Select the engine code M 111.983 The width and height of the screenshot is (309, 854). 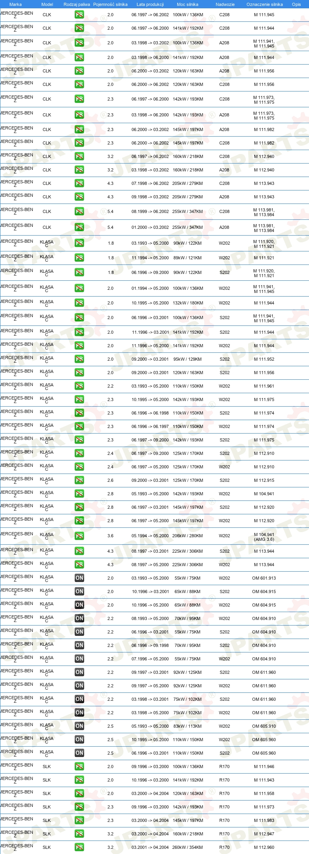(x=264, y=820)
